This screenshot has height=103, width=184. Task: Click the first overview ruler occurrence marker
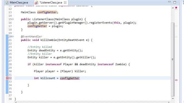coord(176,26)
